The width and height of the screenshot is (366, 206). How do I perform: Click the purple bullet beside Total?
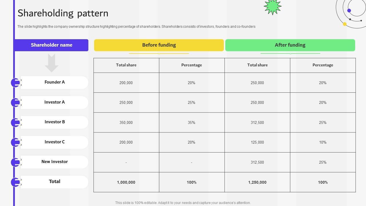tap(15, 182)
